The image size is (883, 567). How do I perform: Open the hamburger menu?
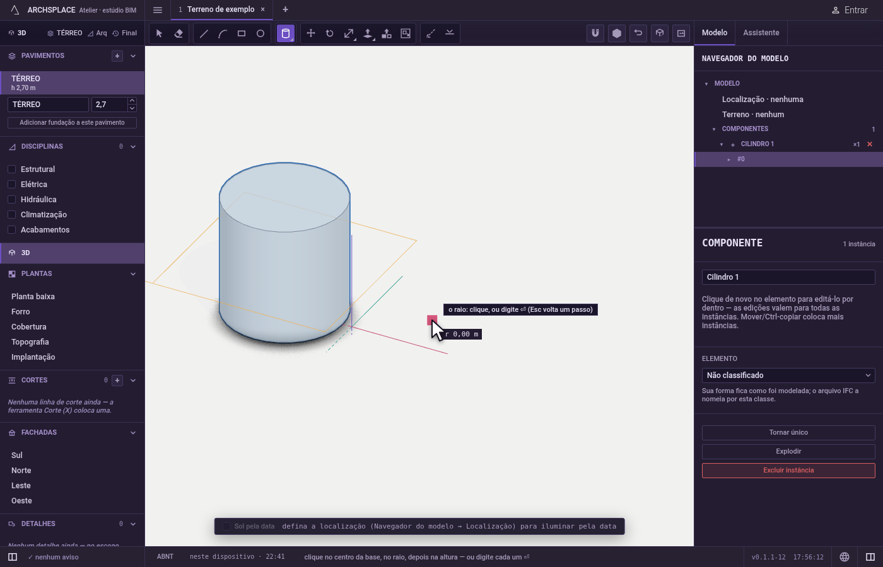pos(158,10)
